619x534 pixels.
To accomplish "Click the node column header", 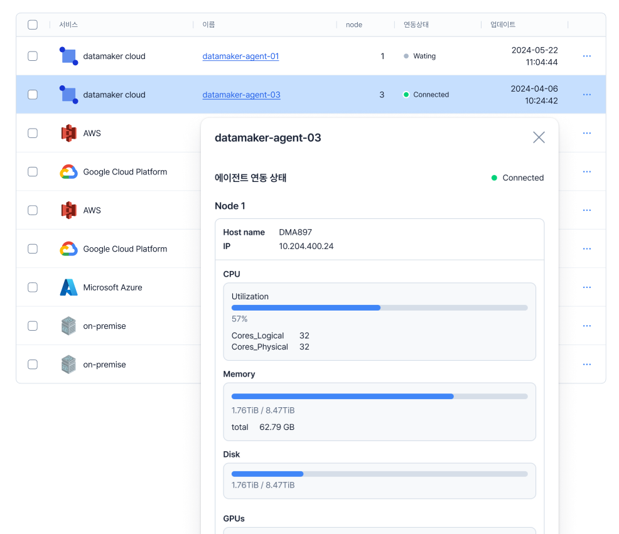I will [x=353, y=24].
